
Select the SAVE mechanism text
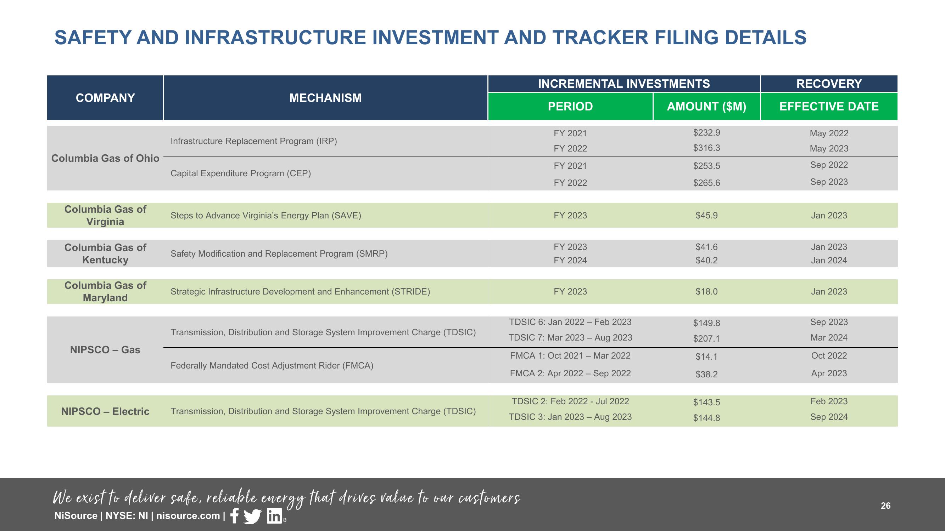(x=266, y=216)
